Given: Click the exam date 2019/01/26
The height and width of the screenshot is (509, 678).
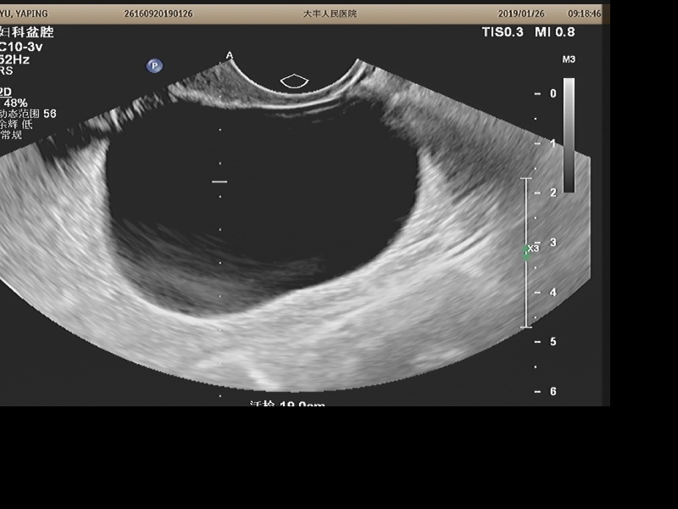Looking at the screenshot, I should click(522, 14).
